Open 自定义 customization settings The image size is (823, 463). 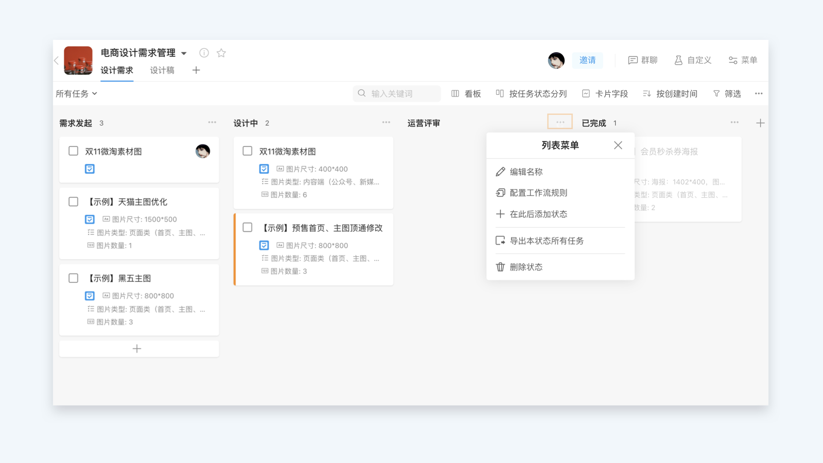click(x=693, y=60)
